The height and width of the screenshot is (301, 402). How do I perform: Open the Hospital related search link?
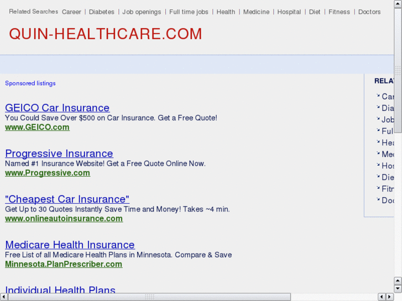[289, 12]
